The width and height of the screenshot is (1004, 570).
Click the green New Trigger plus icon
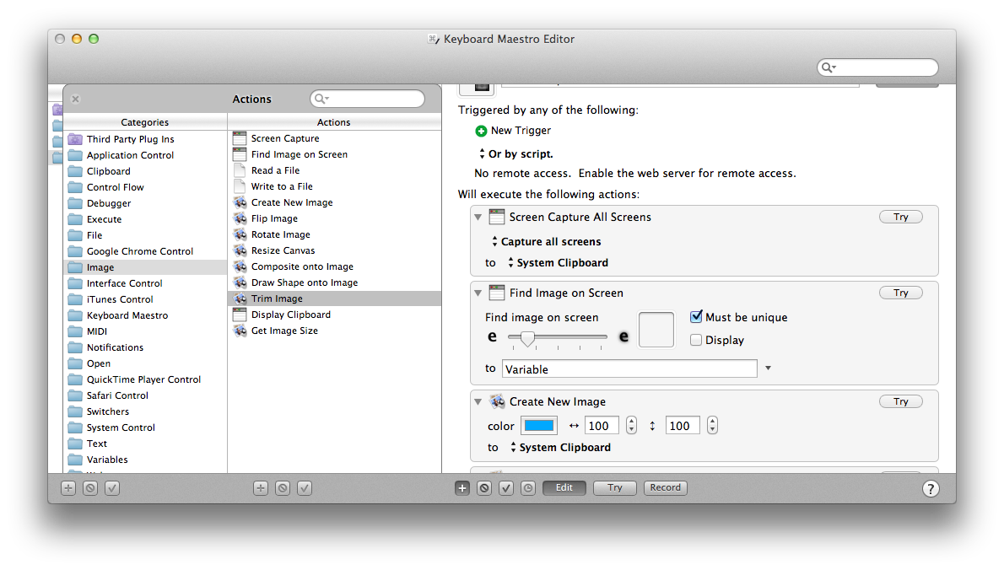pos(481,131)
